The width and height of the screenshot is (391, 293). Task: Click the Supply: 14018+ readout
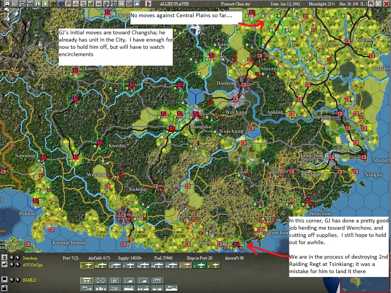point(130,258)
